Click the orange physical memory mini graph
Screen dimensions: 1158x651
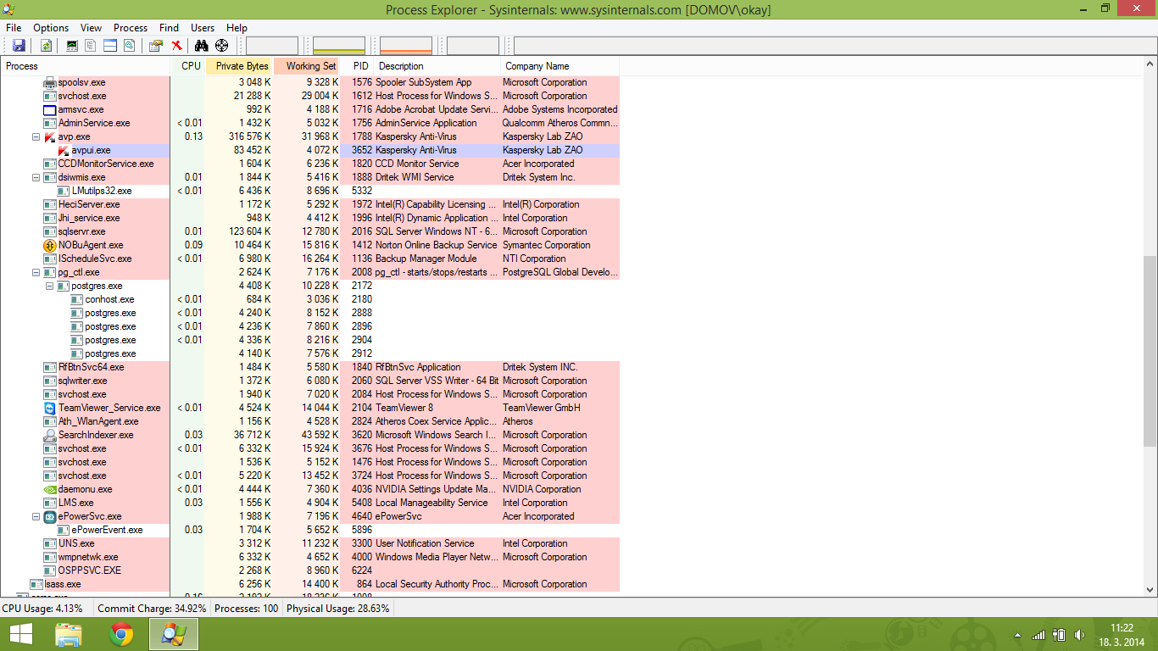(x=406, y=46)
